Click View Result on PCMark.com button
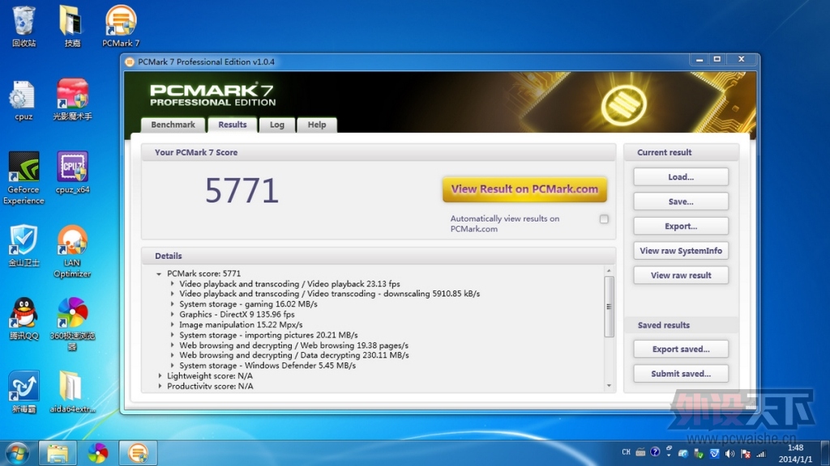Viewport: 830px width, 466px height. 524,189
